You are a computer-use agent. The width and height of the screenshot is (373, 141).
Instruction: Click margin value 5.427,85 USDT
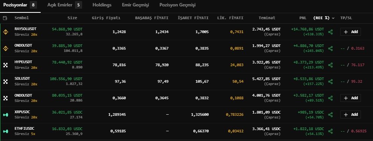[266, 79]
